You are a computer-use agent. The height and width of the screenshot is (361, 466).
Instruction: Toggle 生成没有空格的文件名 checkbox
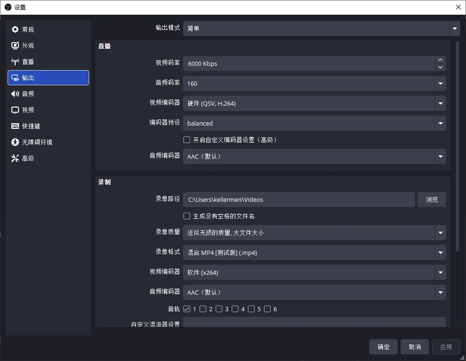coord(187,216)
